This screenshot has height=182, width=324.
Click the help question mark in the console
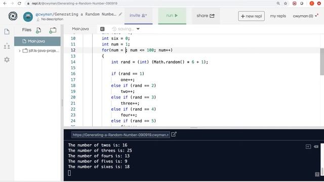317,174
